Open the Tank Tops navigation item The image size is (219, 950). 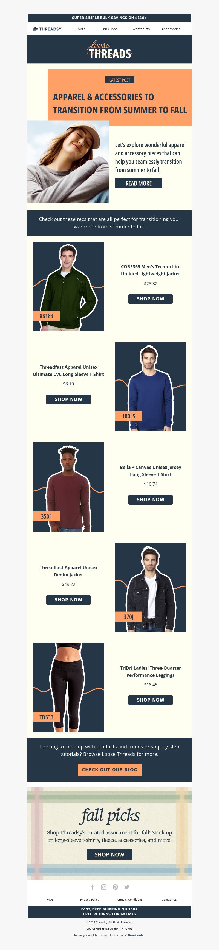point(109,29)
